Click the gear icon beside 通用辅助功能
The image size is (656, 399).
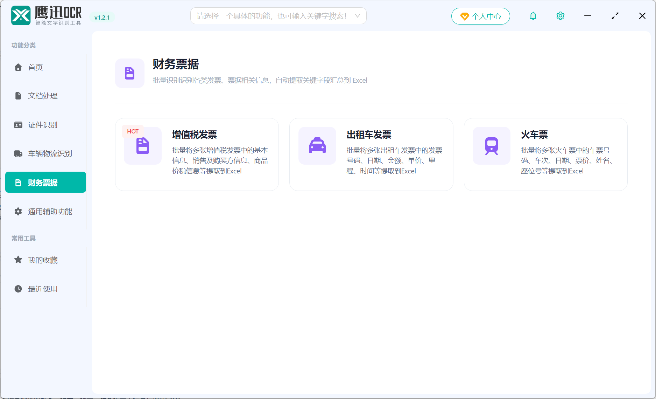[18, 211]
